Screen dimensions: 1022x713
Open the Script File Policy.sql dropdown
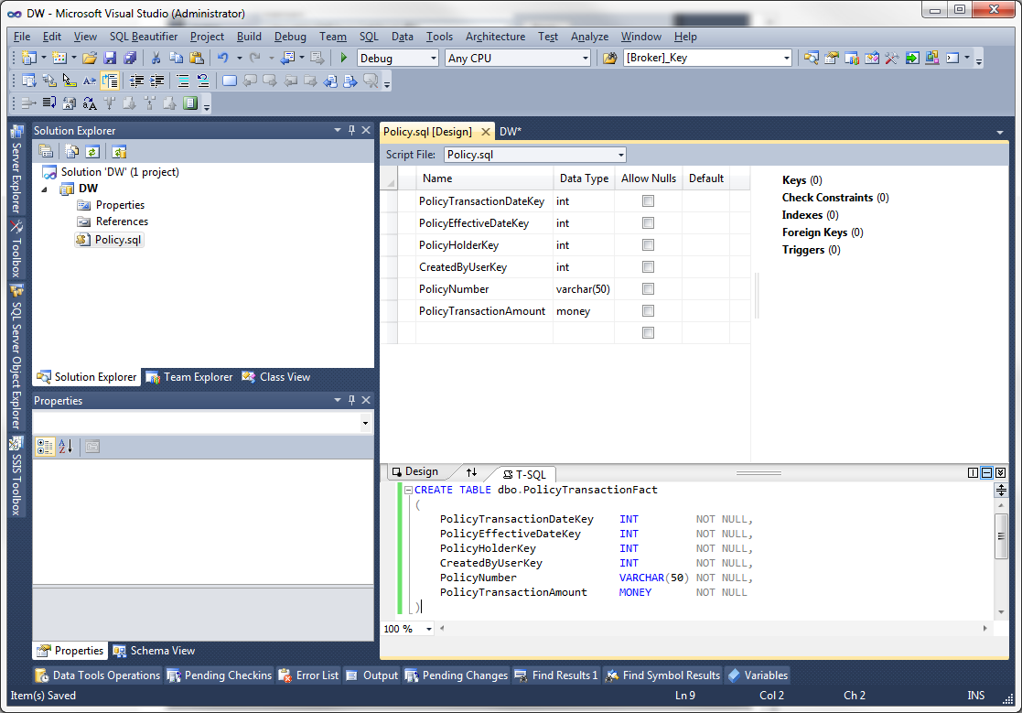click(x=620, y=155)
